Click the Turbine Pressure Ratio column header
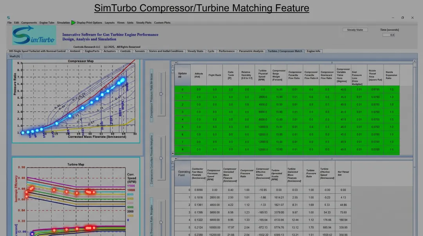 click(311, 173)
